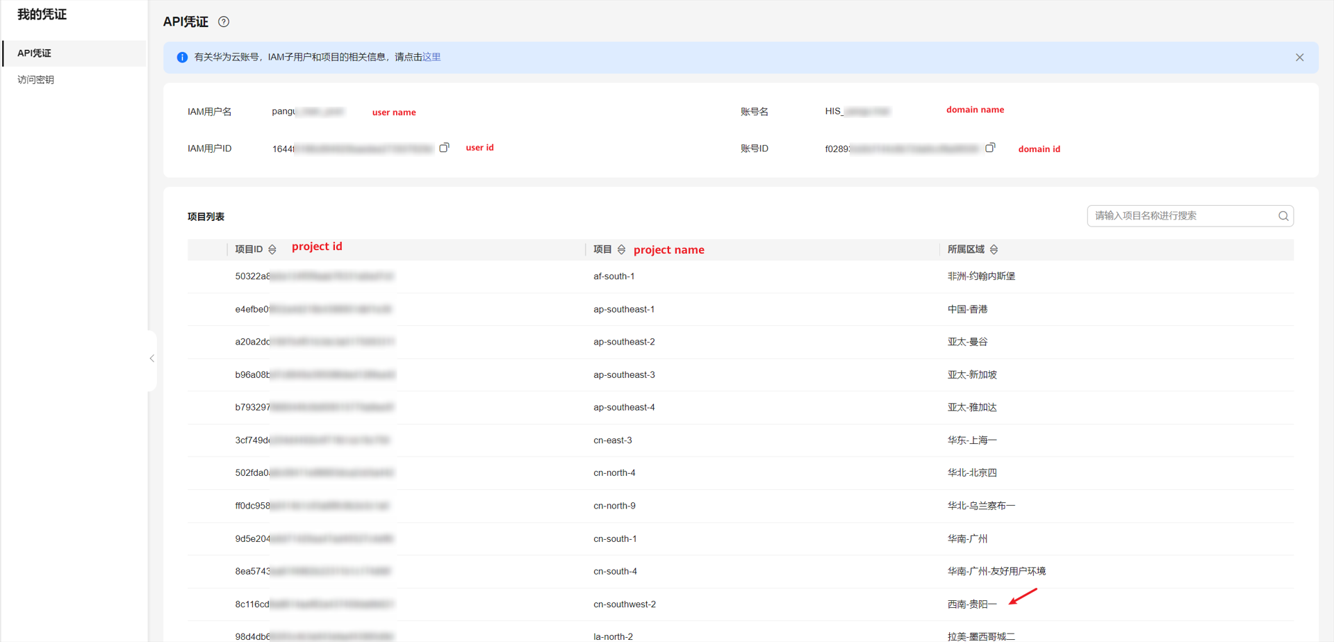The image size is (1334, 642).
Task: Click the region 西南-贵阳一
Action: [x=972, y=604]
